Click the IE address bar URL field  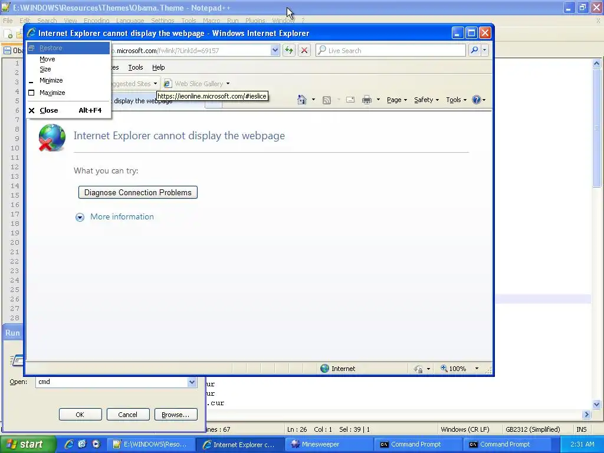[x=191, y=51]
